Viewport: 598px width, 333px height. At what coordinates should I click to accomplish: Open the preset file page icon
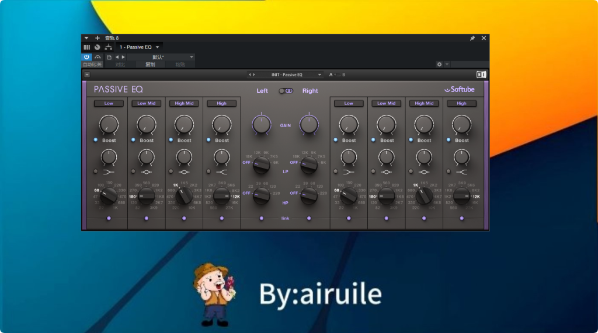[x=109, y=57]
